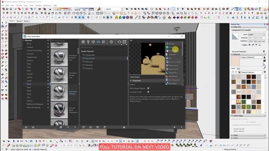Screen dimensions: 269x151
Task: Switch to Scene 2 tab
Action: pos(19,21)
